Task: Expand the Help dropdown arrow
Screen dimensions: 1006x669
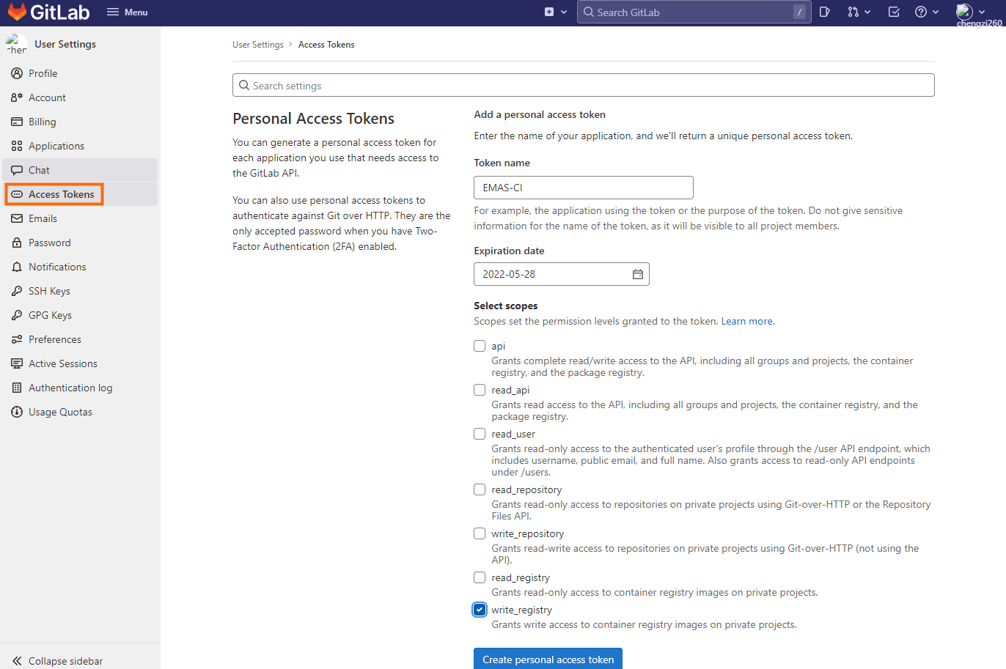Action: 936,12
